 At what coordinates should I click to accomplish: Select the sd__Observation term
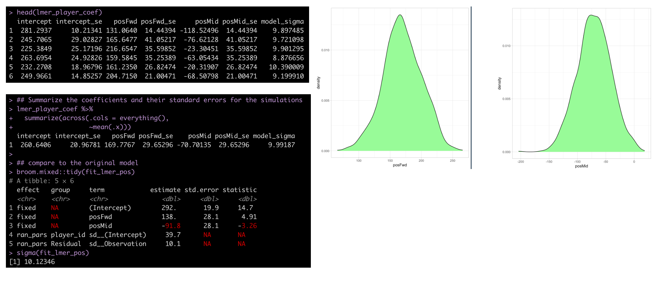(x=118, y=244)
